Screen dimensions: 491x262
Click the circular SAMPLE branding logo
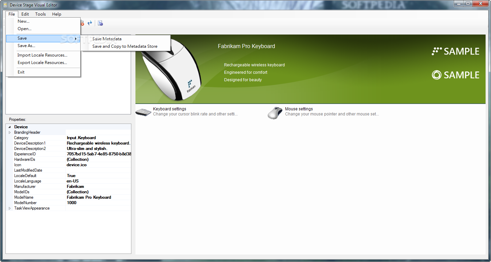tap(455, 75)
